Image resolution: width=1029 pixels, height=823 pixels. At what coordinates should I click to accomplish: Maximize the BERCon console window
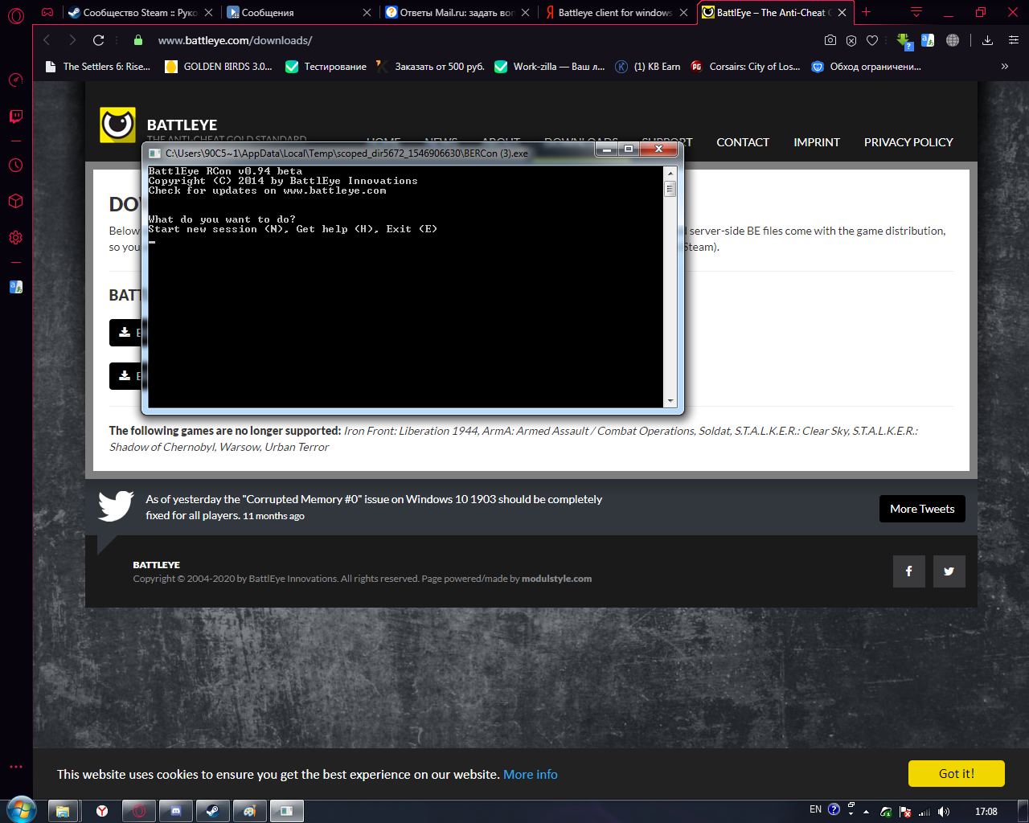point(629,149)
